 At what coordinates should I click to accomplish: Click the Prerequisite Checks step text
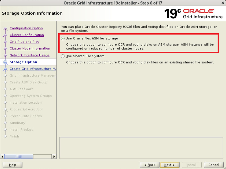point(26,116)
